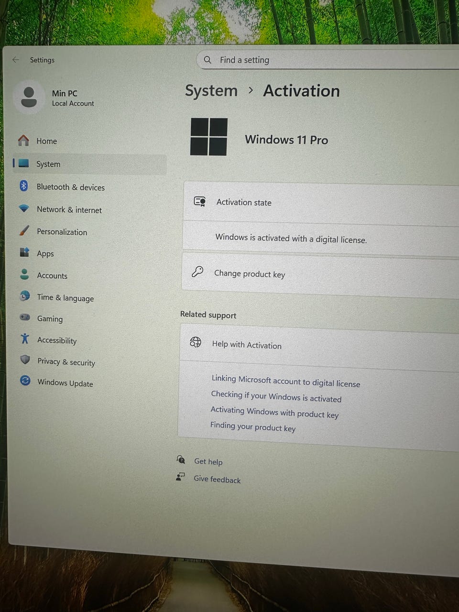
Task: Click the Activation state certificate icon
Action: (x=200, y=201)
